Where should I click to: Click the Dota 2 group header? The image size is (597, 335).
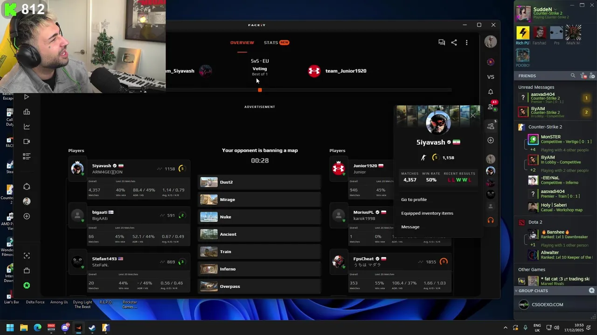tap(535, 222)
